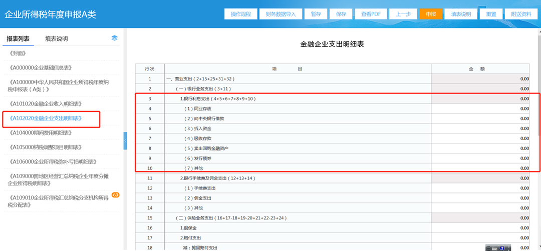Click the amount field for 同业存放
This screenshot has height=251, width=541.
click(x=480, y=109)
